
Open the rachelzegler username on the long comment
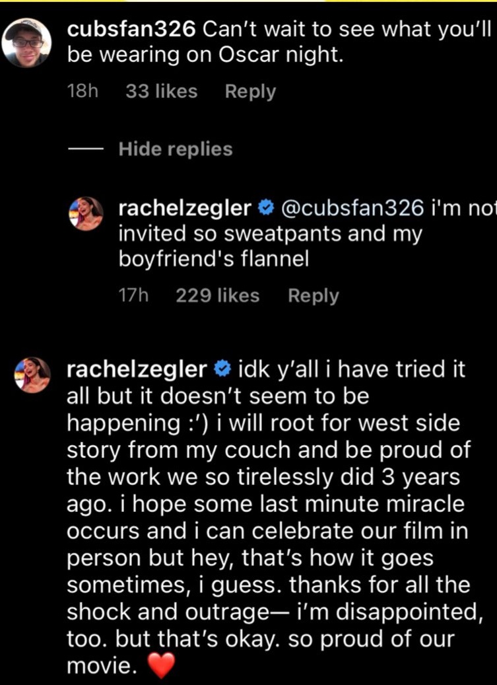click(x=137, y=369)
